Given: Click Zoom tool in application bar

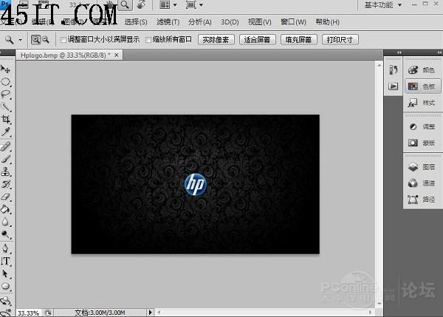Looking at the screenshot, I should pyautogui.click(x=125, y=5).
